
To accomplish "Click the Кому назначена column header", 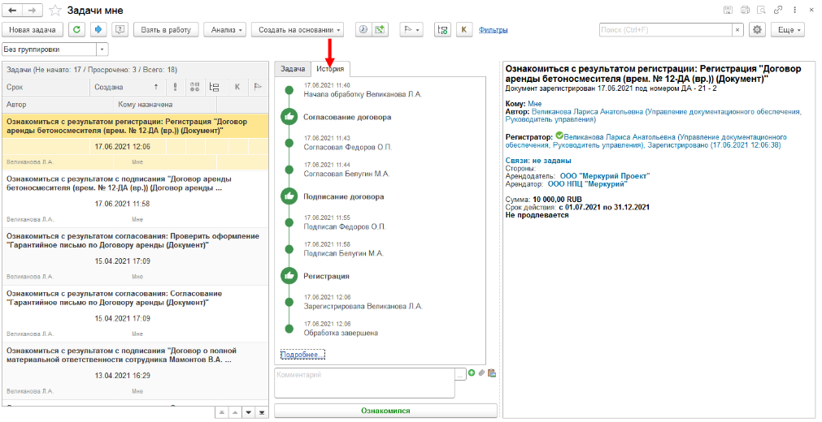I will click(x=165, y=104).
